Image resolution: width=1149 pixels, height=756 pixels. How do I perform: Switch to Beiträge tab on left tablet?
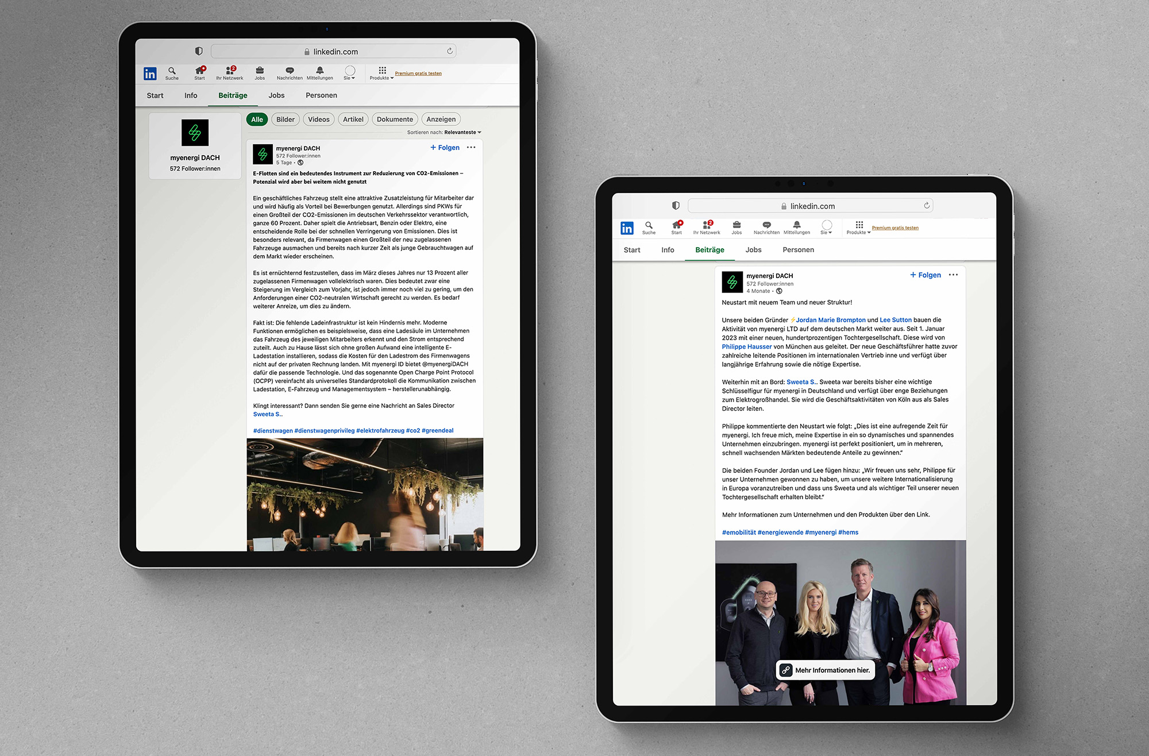click(233, 95)
